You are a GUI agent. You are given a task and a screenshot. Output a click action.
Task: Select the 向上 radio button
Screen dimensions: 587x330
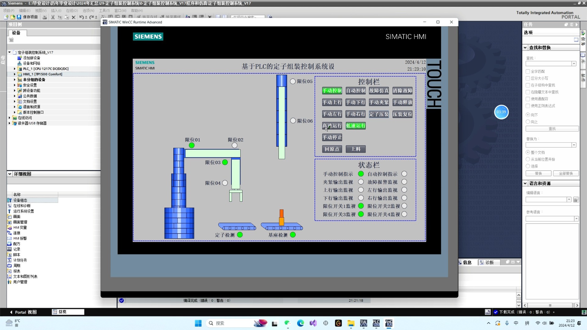(528, 122)
